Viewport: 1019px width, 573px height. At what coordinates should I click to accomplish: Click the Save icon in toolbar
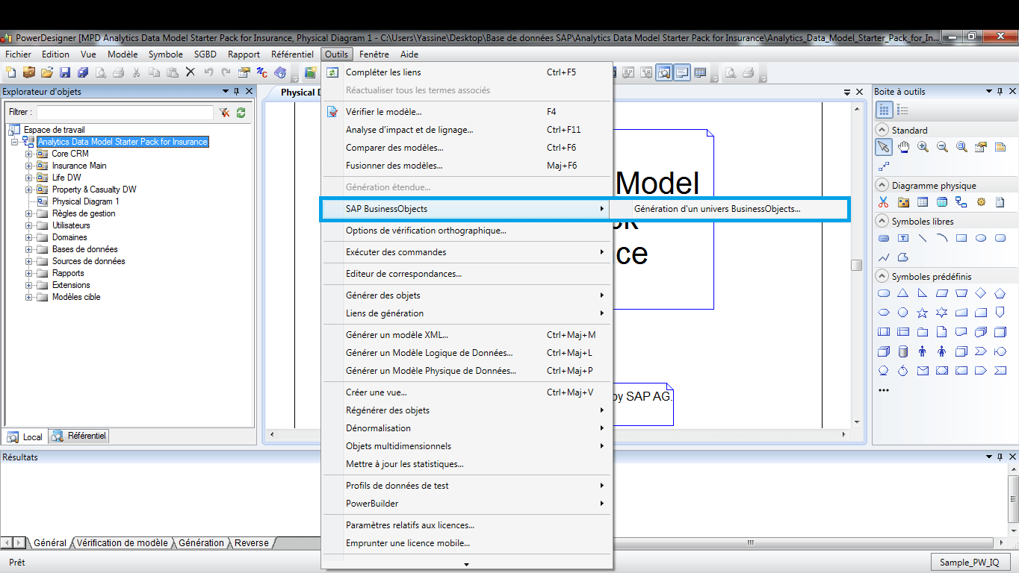(65, 72)
